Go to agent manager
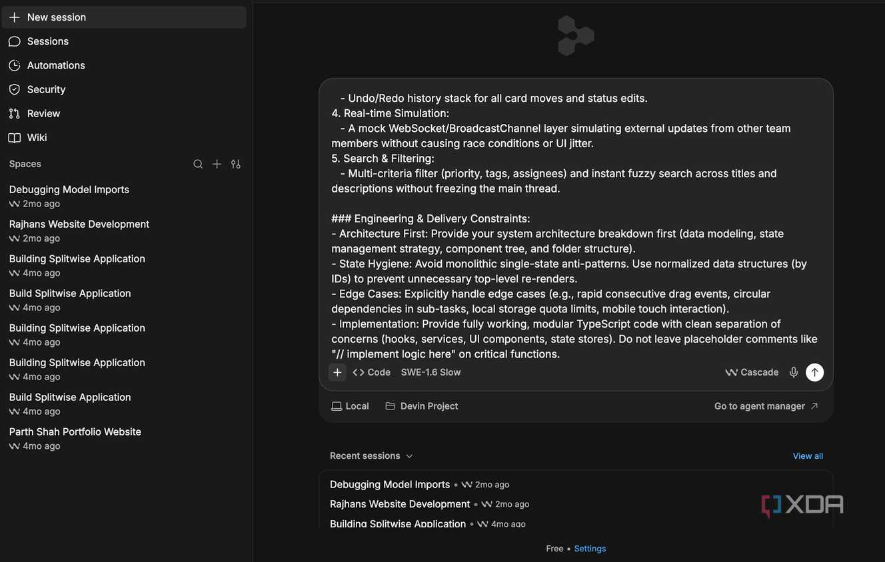The image size is (885, 562). pos(766,406)
